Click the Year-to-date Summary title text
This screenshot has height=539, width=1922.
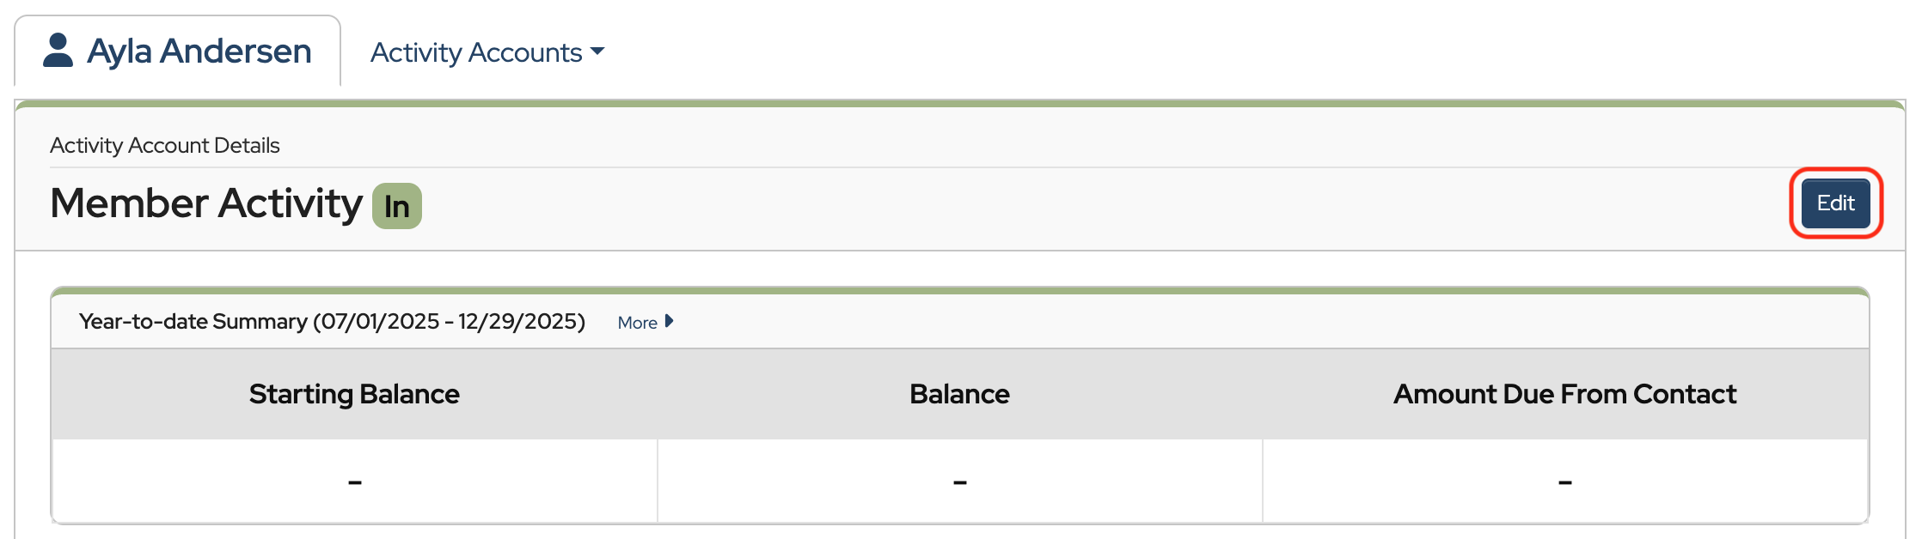[193, 321]
